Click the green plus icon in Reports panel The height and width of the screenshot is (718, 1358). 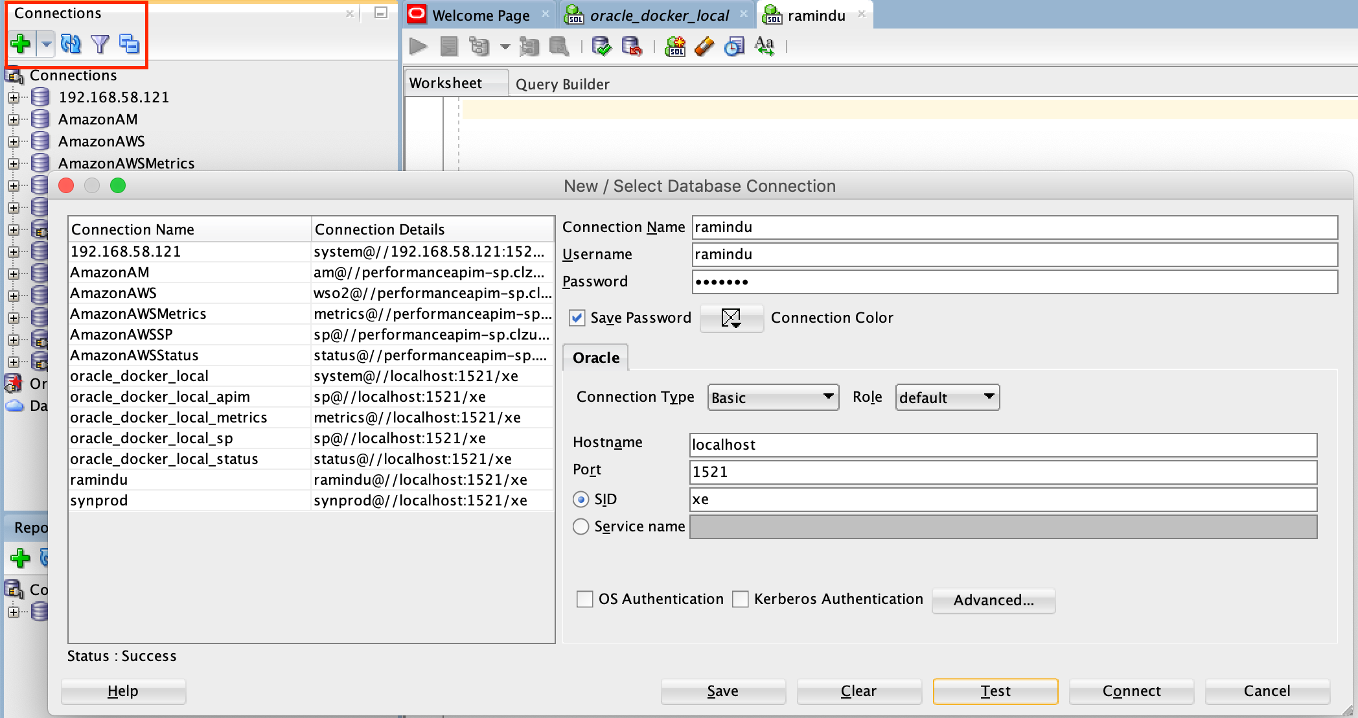[x=21, y=557]
